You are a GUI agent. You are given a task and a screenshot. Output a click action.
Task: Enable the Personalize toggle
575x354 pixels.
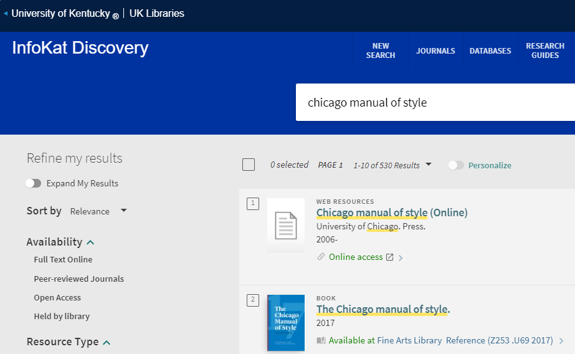point(456,165)
